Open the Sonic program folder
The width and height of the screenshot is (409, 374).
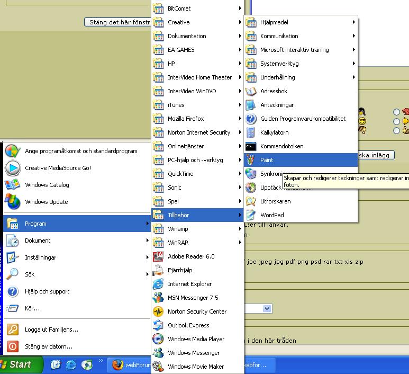pyautogui.click(x=197, y=188)
